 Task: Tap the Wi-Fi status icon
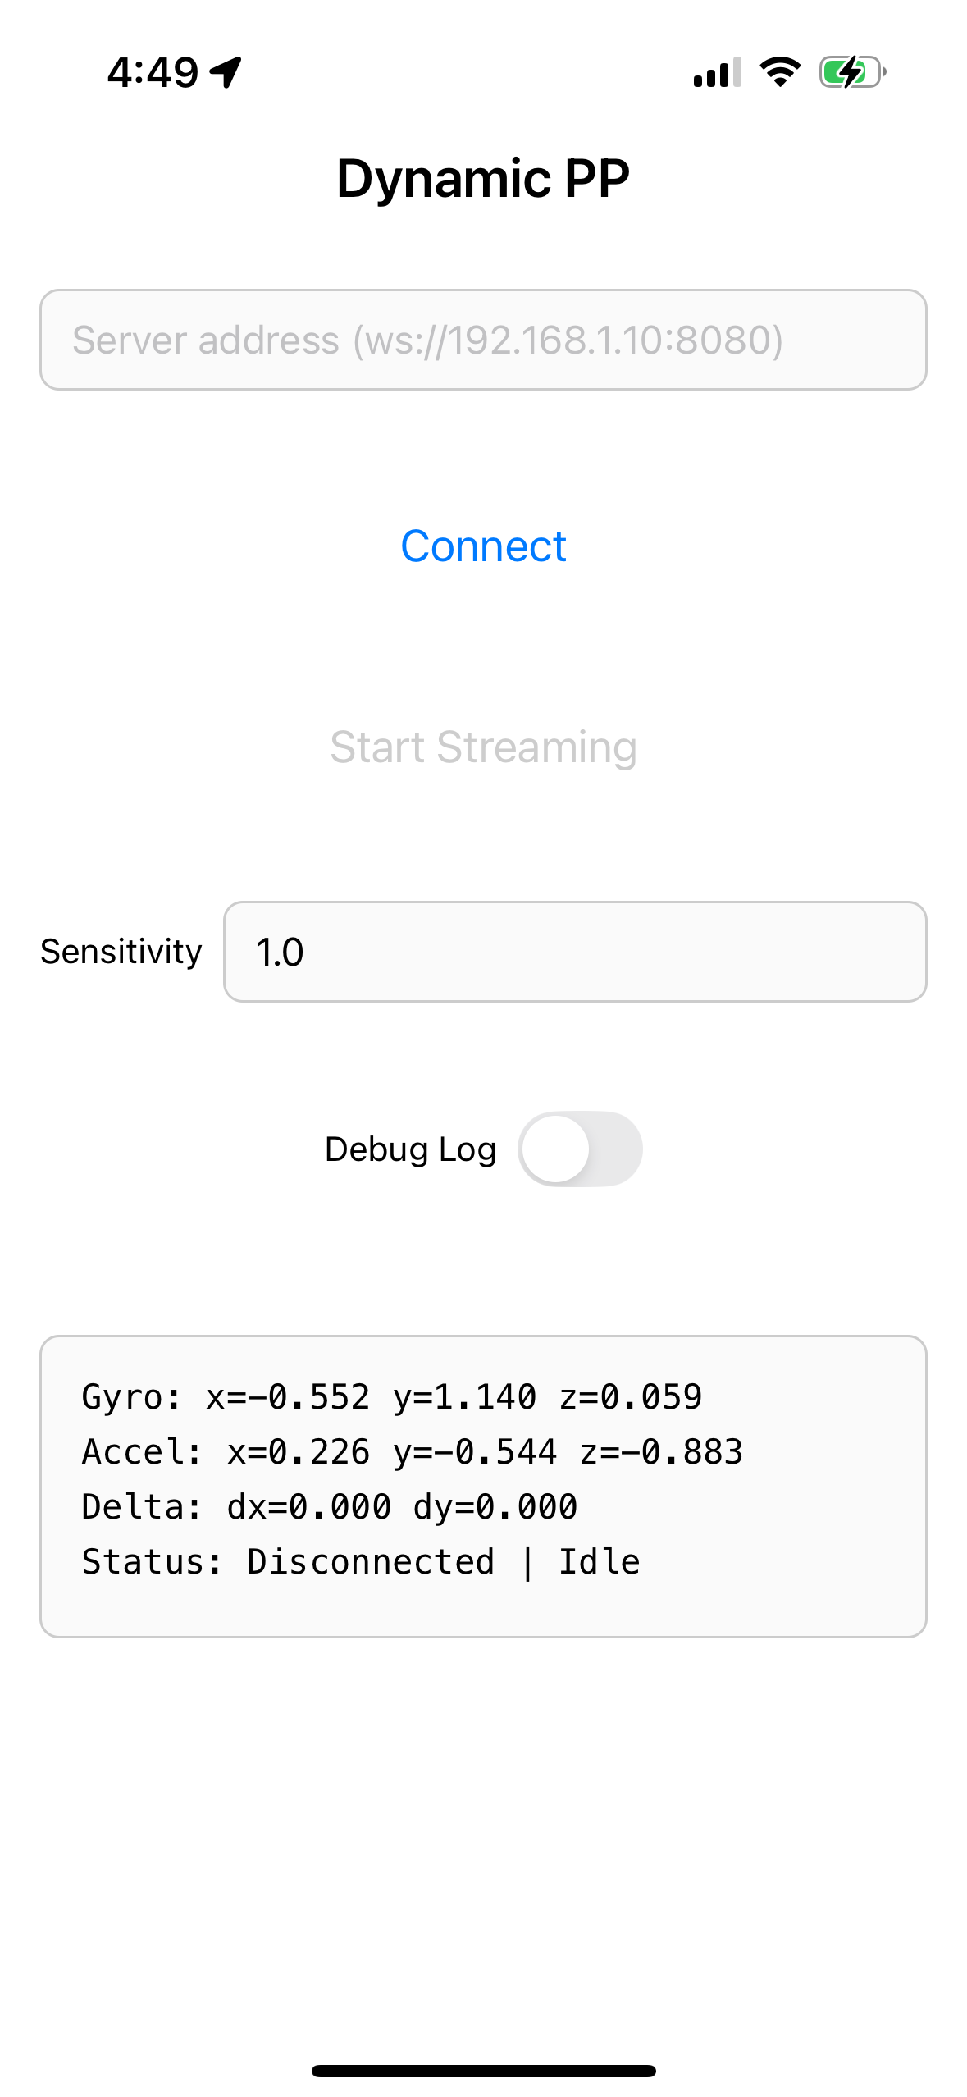click(x=780, y=72)
